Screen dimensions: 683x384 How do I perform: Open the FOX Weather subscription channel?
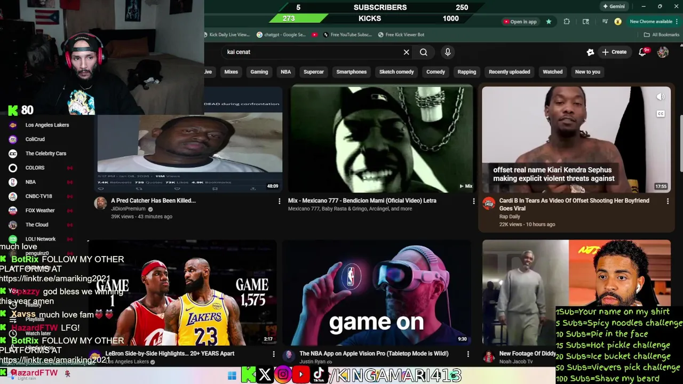click(x=41, y=211)
